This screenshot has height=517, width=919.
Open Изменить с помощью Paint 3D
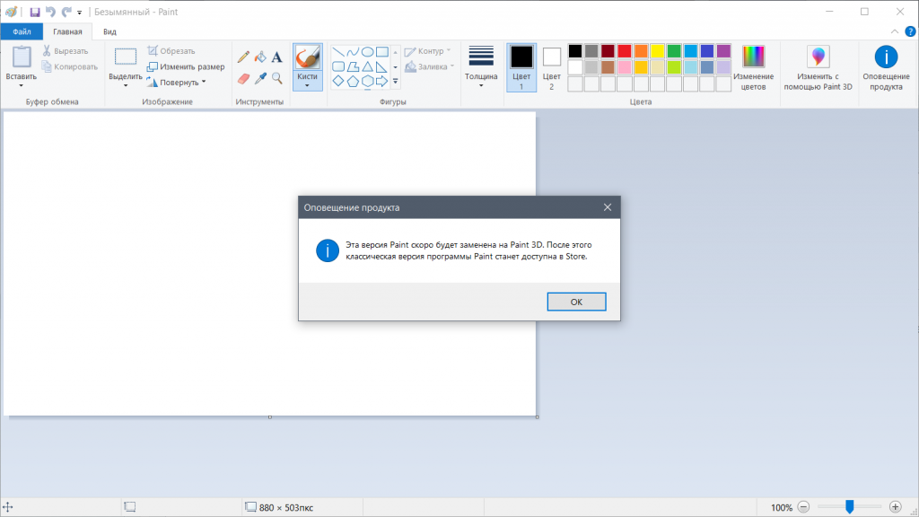click(x=818, y=67)
